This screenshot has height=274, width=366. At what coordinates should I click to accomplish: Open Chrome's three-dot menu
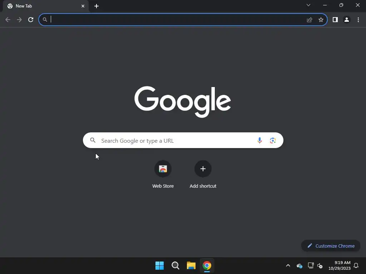pos(358,20)
